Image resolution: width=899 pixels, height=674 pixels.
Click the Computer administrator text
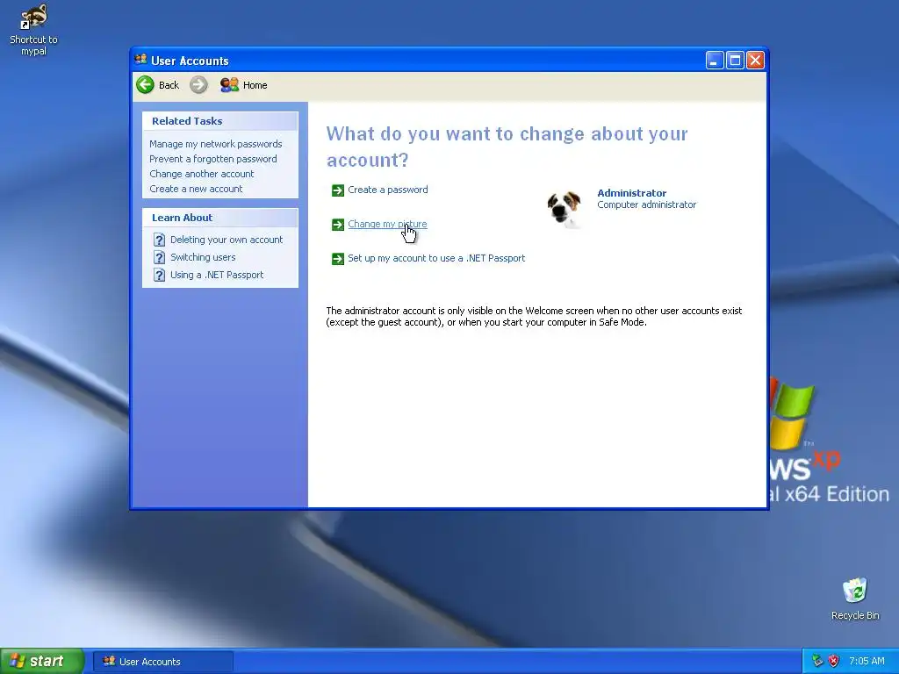tap(647, 204)
